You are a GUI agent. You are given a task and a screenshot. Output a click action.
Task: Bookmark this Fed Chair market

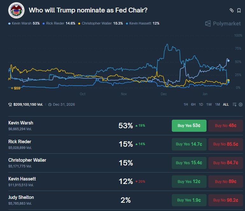click(239, 10)
